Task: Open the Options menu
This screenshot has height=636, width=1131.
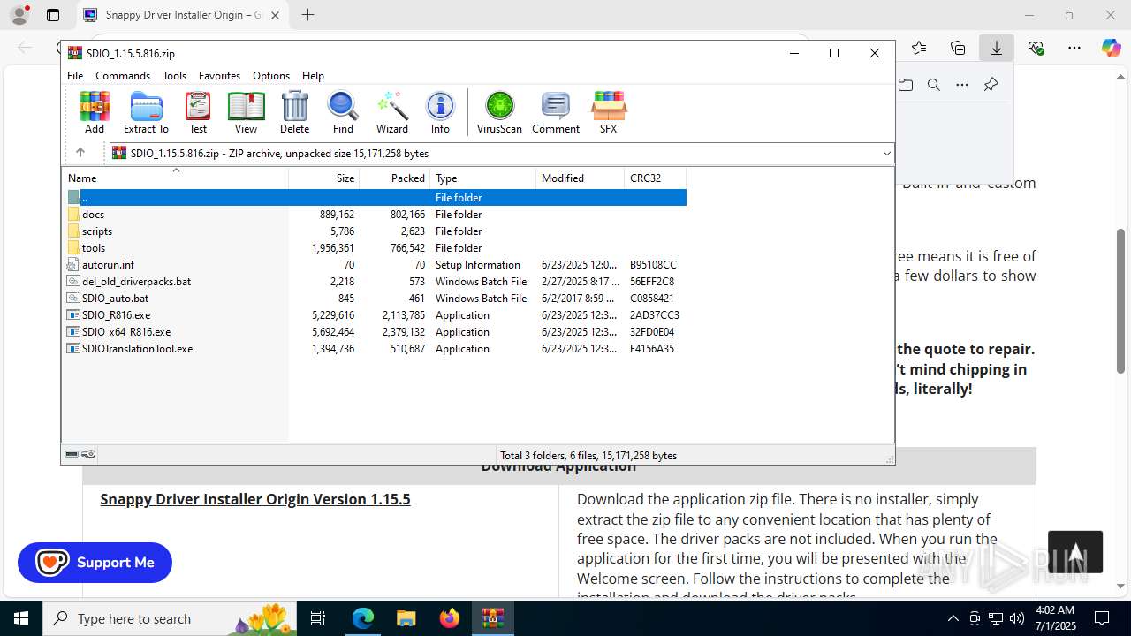Action: (x=271, y=76)
